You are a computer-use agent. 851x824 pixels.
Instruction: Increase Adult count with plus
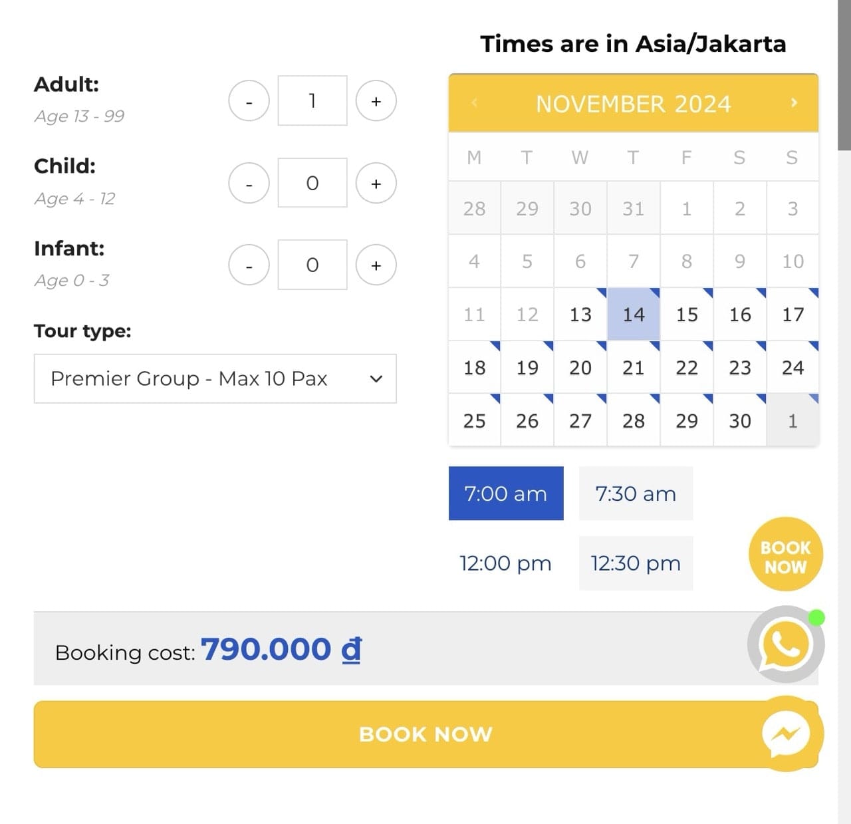click(x=376, y=101)
